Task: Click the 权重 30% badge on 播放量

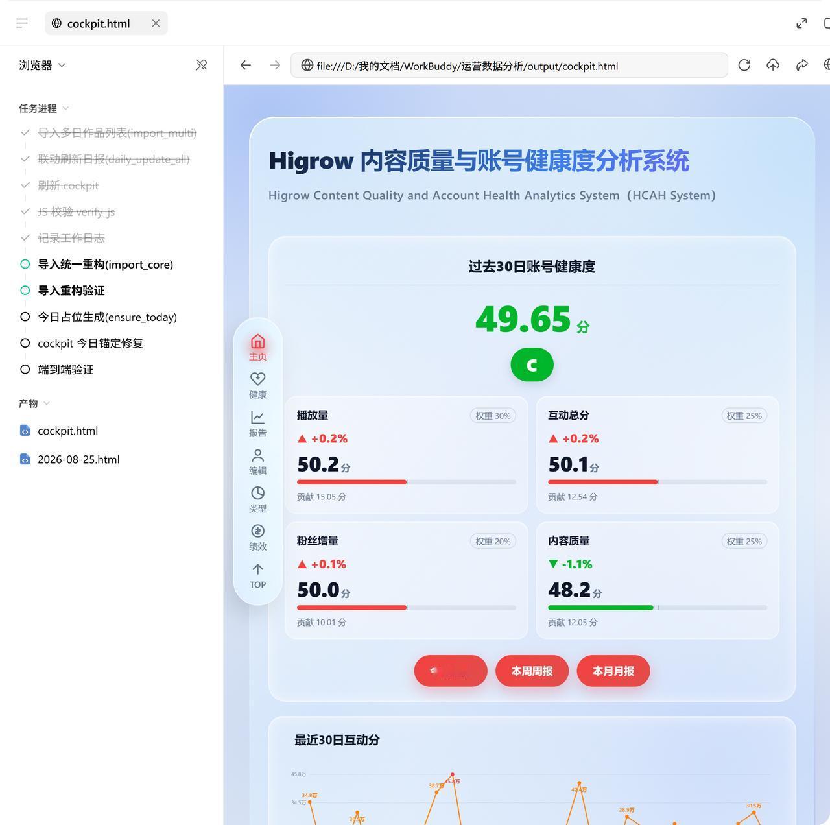Action: coord(493,416)
